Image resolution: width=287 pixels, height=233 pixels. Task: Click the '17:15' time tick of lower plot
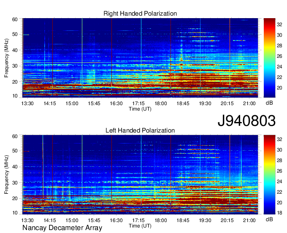138,220
